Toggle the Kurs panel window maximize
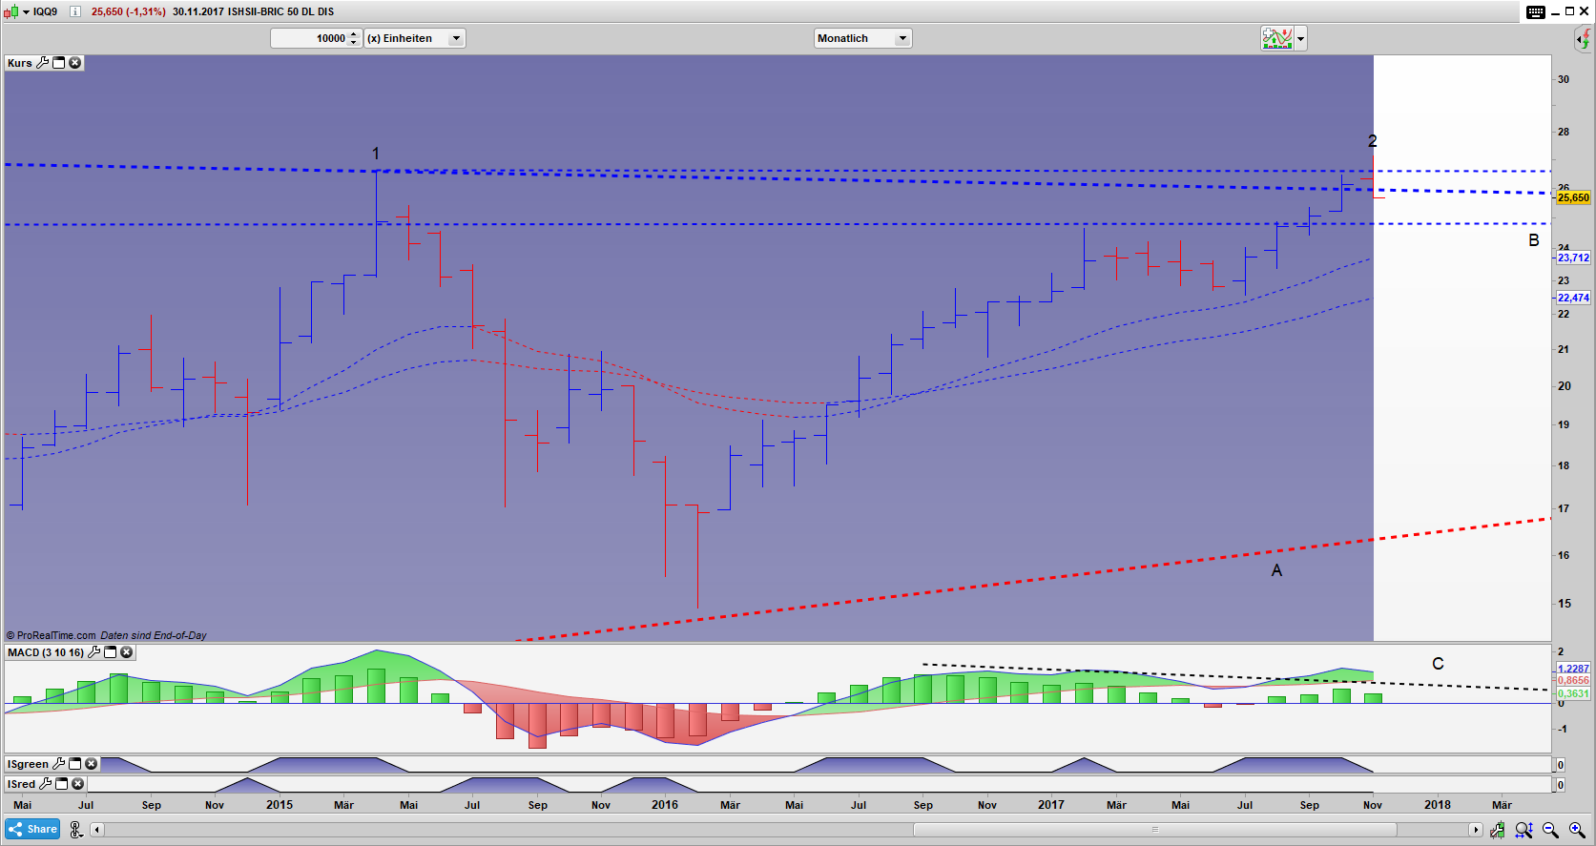This screenshot has height=846, width=1596. [59, 63]
